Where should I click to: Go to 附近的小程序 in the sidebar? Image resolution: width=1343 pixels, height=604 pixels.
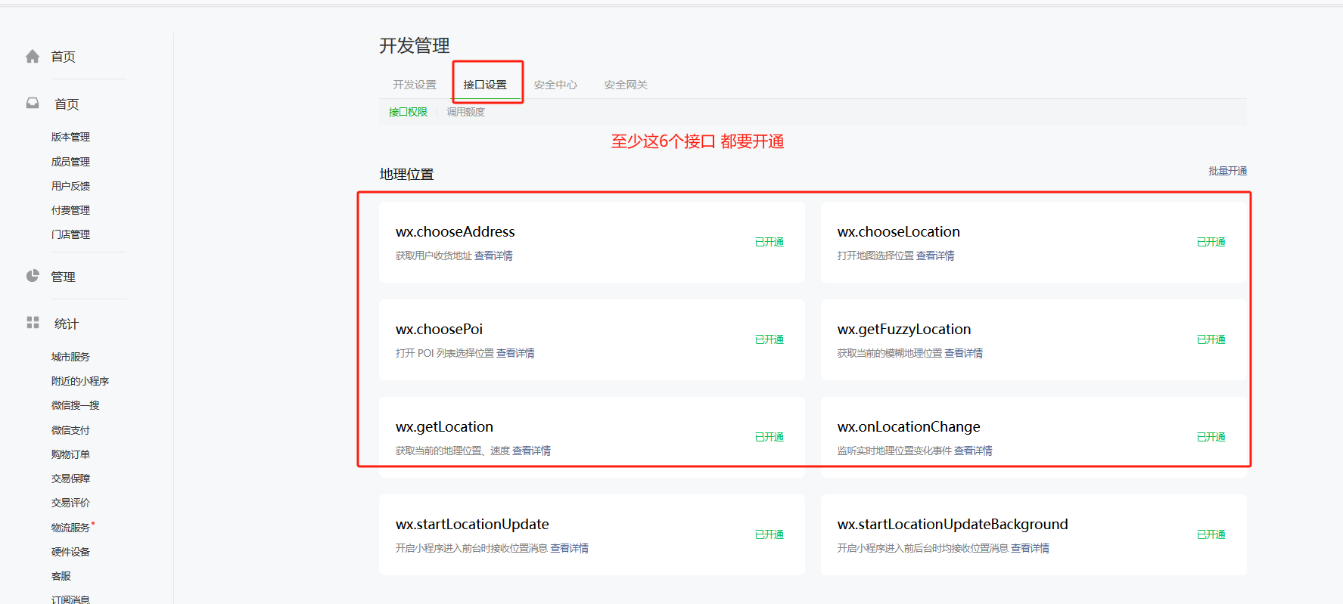(80, 381)
